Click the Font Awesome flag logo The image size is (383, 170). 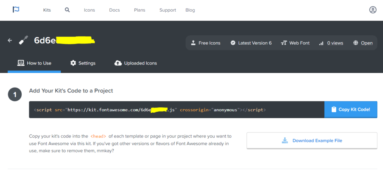16,10
